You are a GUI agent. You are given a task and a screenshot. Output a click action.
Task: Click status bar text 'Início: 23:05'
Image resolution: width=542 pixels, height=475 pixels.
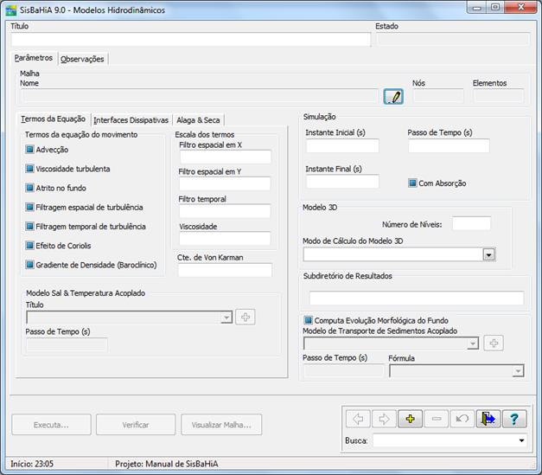(32, 464)
